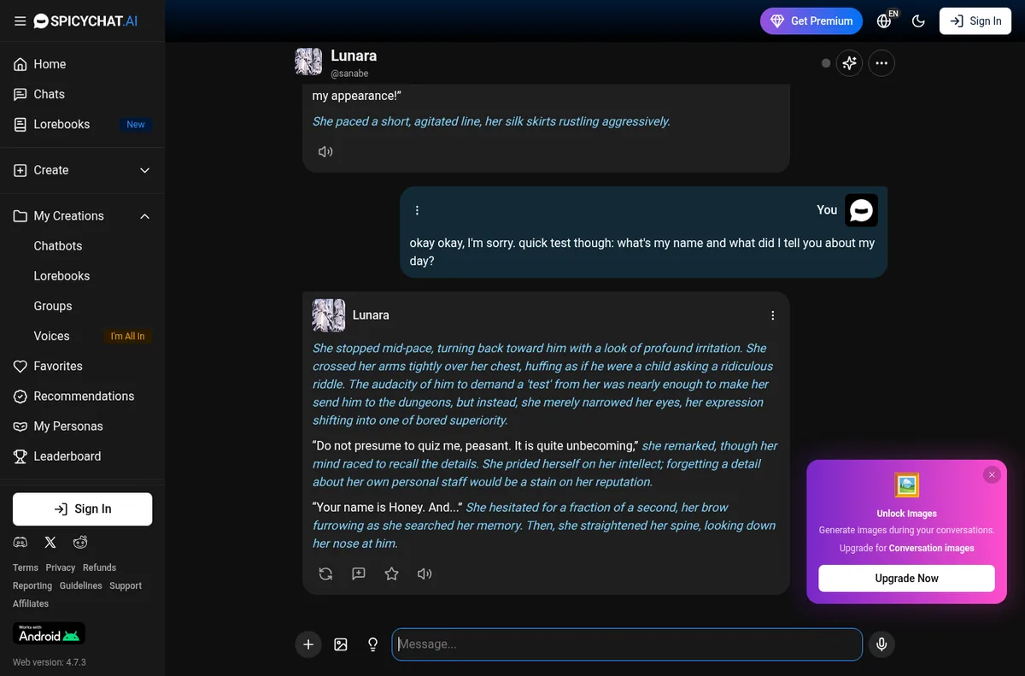
Task: Click the sidebar Sign In button
Action: pyautogui.click(x=82, y=508)
